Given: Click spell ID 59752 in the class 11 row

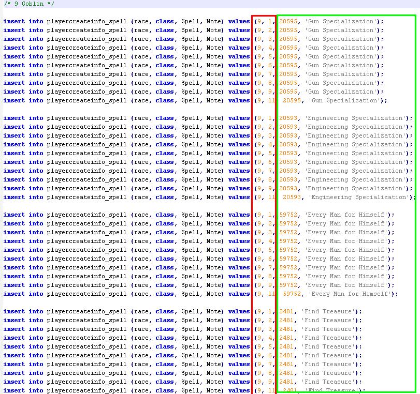Looking at the screenshot, I should tap(292, 294).
